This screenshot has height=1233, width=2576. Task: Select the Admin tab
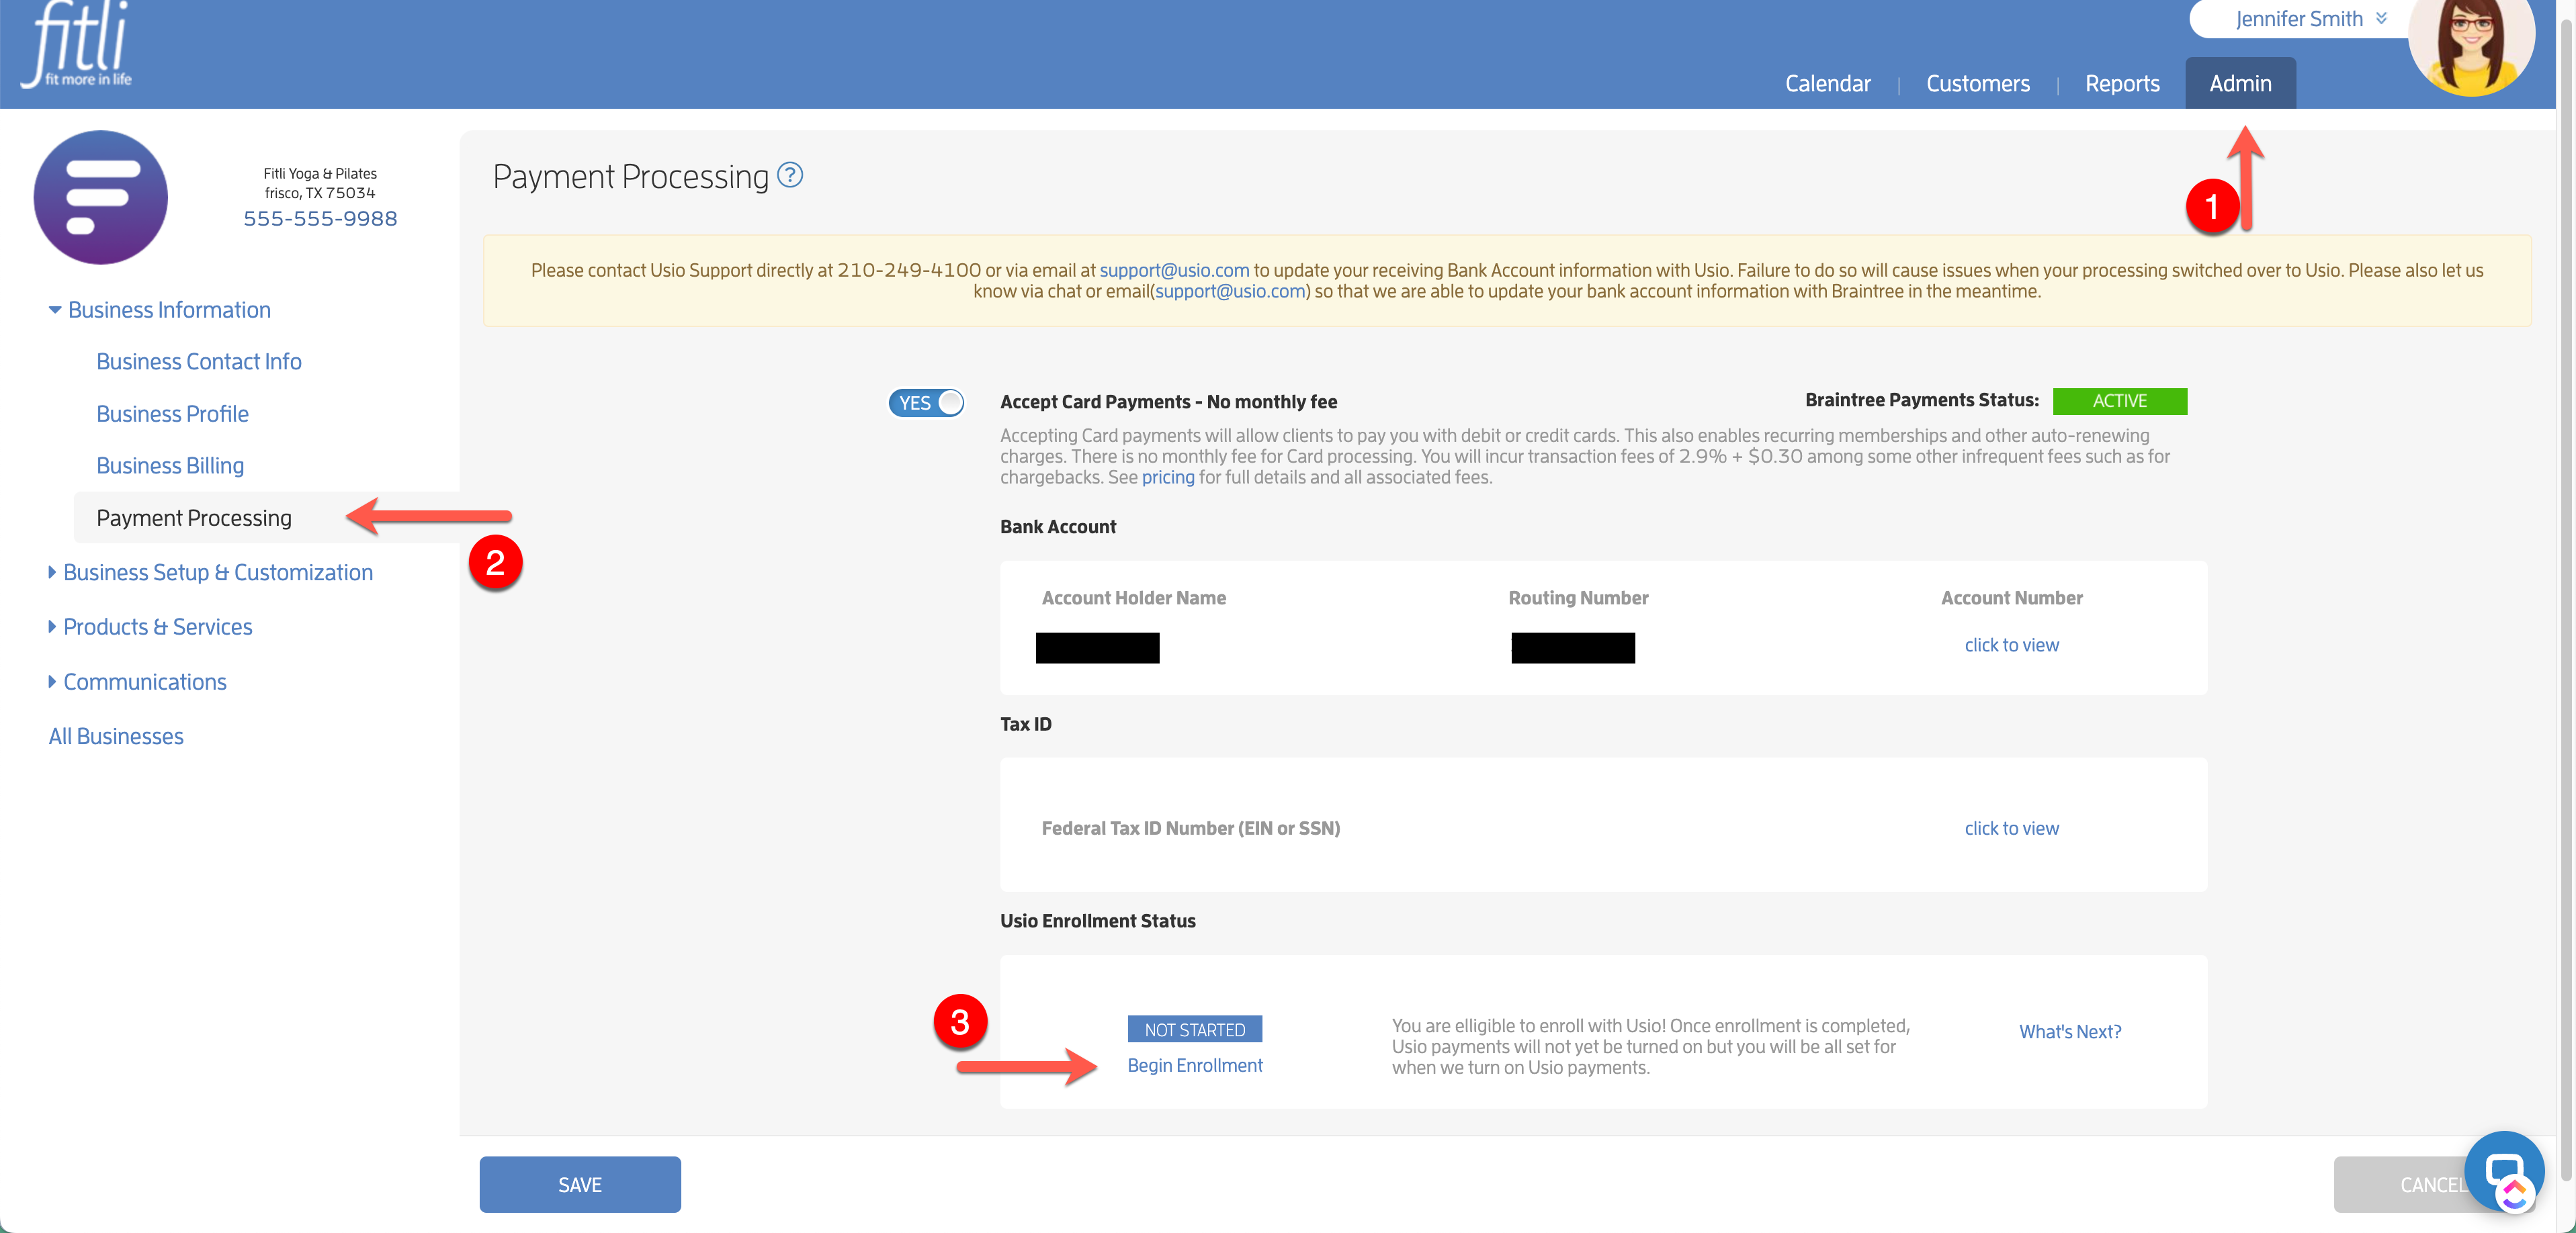click(x=2240, y=83)
